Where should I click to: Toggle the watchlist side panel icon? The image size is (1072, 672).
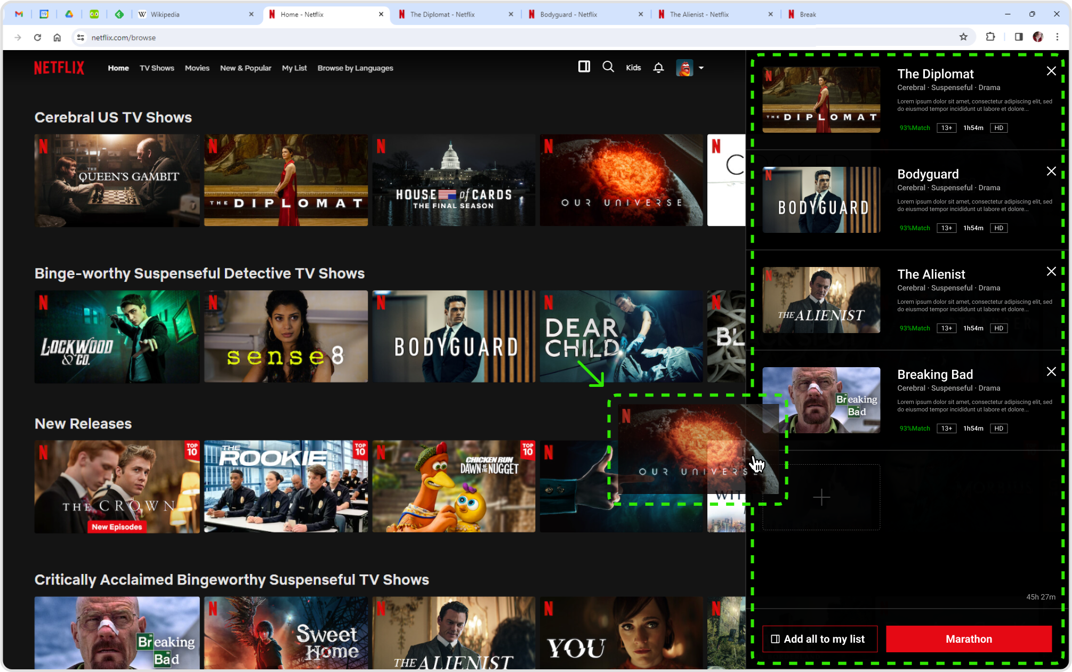[584, 67]
